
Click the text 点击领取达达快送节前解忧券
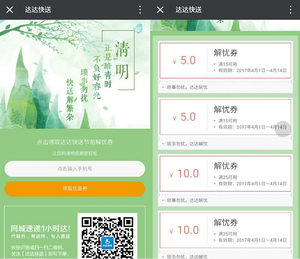[x=75, y=142]
